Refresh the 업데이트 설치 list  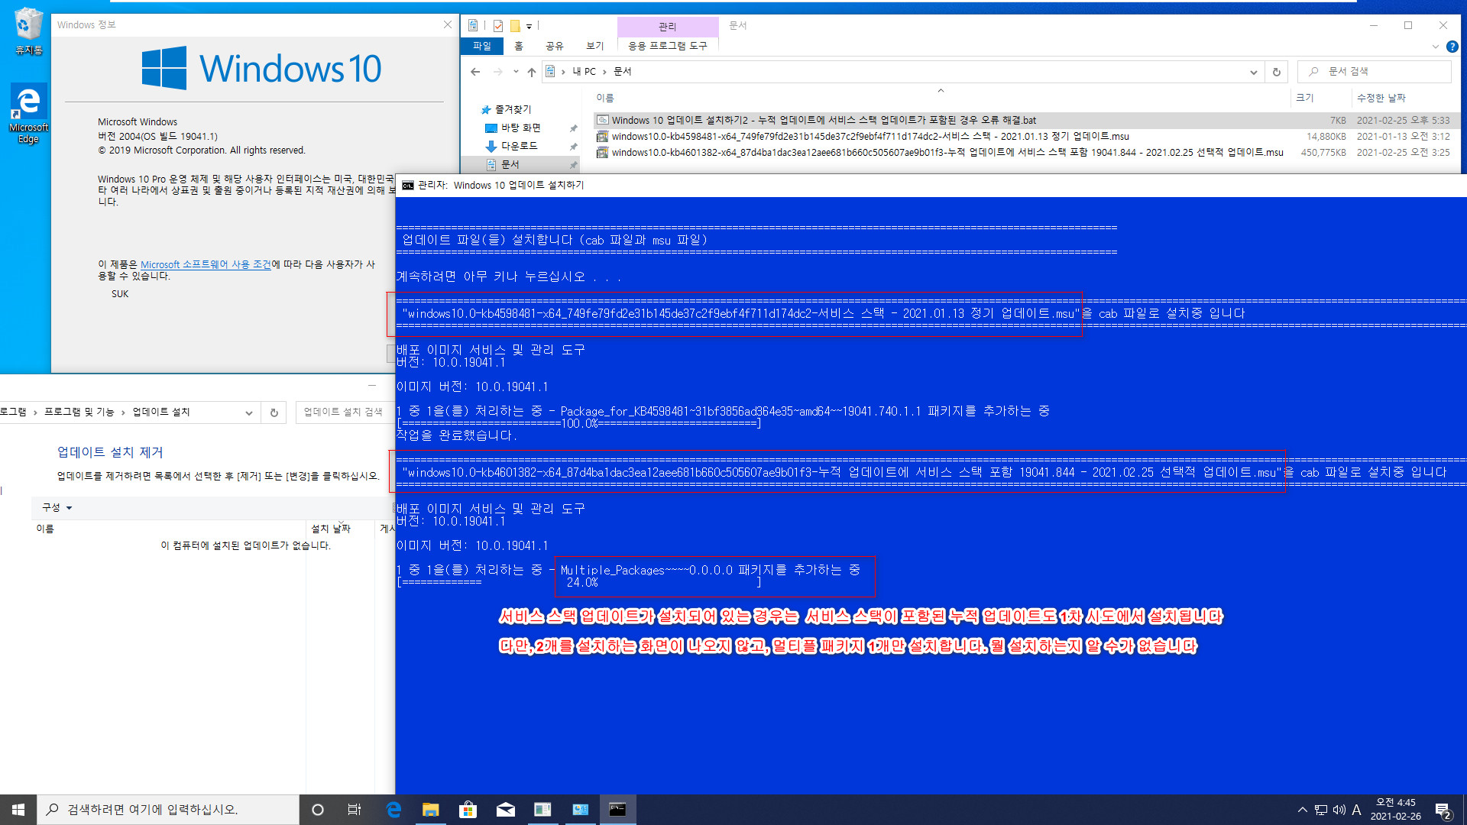(274, 412)
